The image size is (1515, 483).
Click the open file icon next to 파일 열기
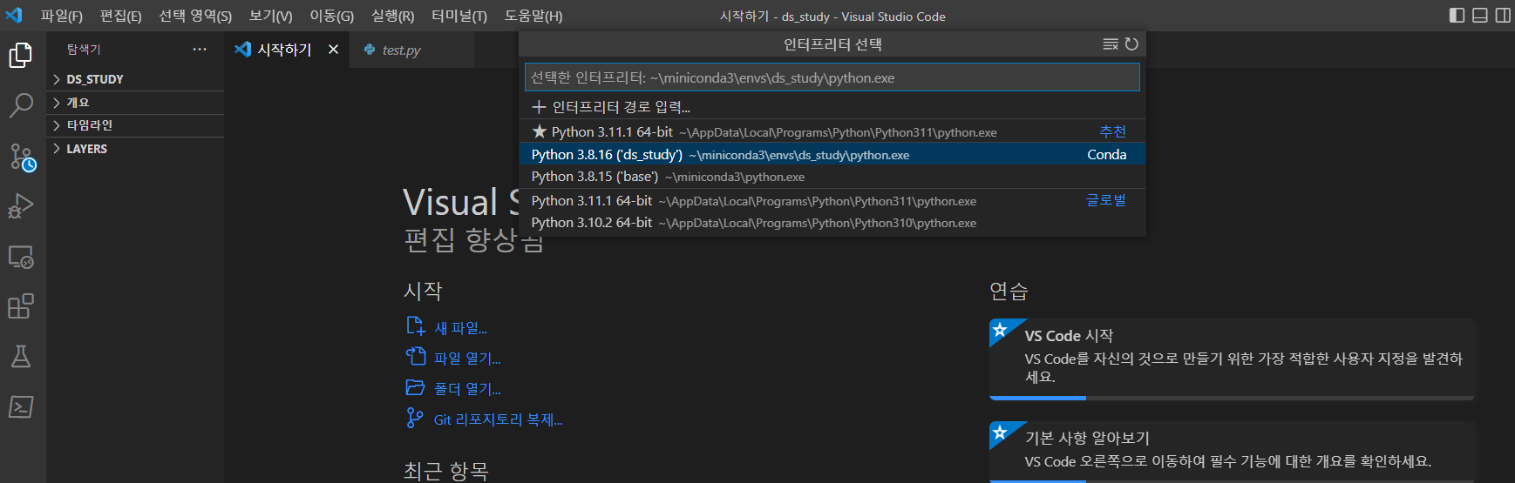[x=416, y=357]
